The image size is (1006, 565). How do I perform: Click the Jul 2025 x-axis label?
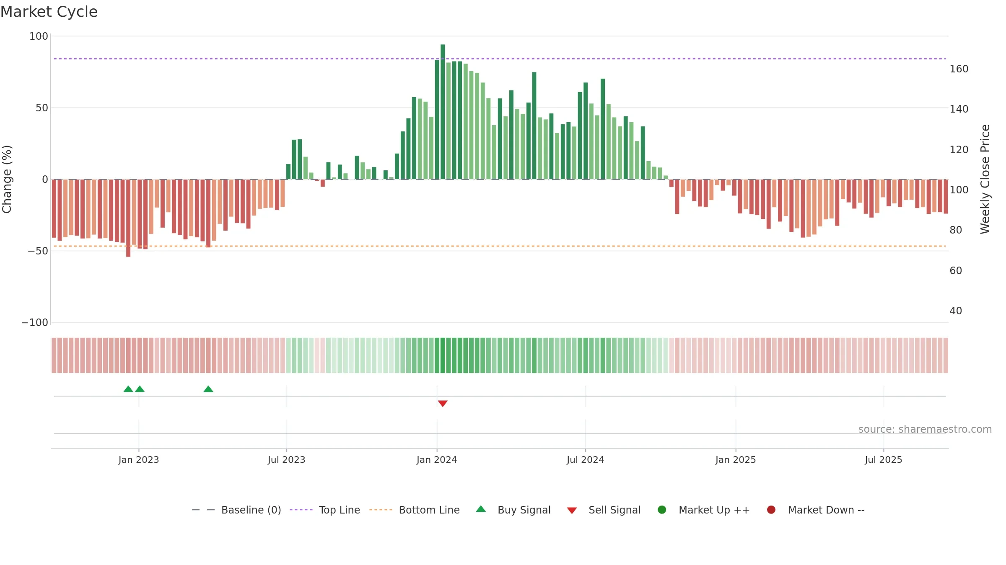coord(884,460)
